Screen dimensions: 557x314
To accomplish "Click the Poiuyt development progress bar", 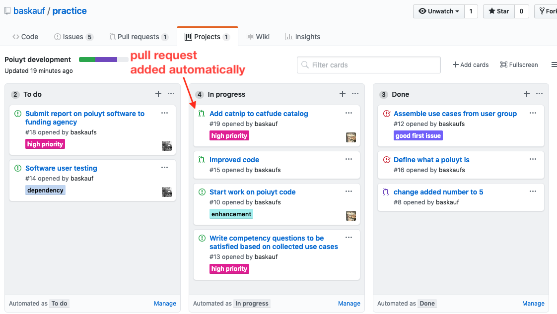I will [103, 60].
